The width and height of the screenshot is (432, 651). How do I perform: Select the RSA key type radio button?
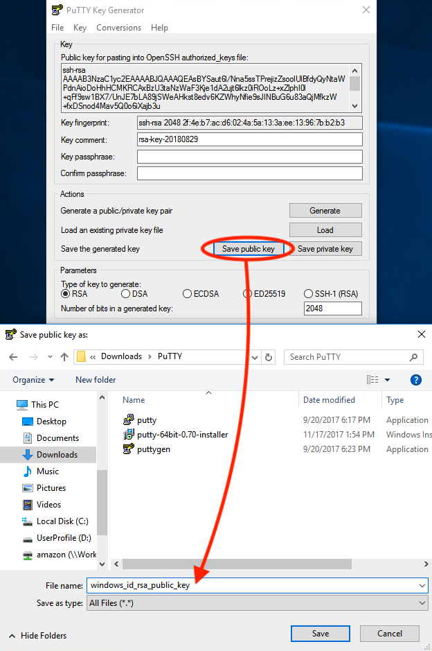[65, 294]
